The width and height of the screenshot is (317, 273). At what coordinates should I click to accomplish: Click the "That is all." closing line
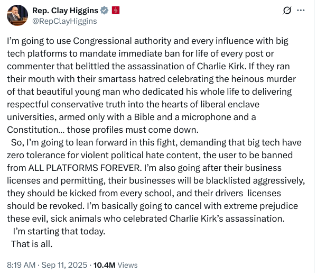tap(32, 244)
